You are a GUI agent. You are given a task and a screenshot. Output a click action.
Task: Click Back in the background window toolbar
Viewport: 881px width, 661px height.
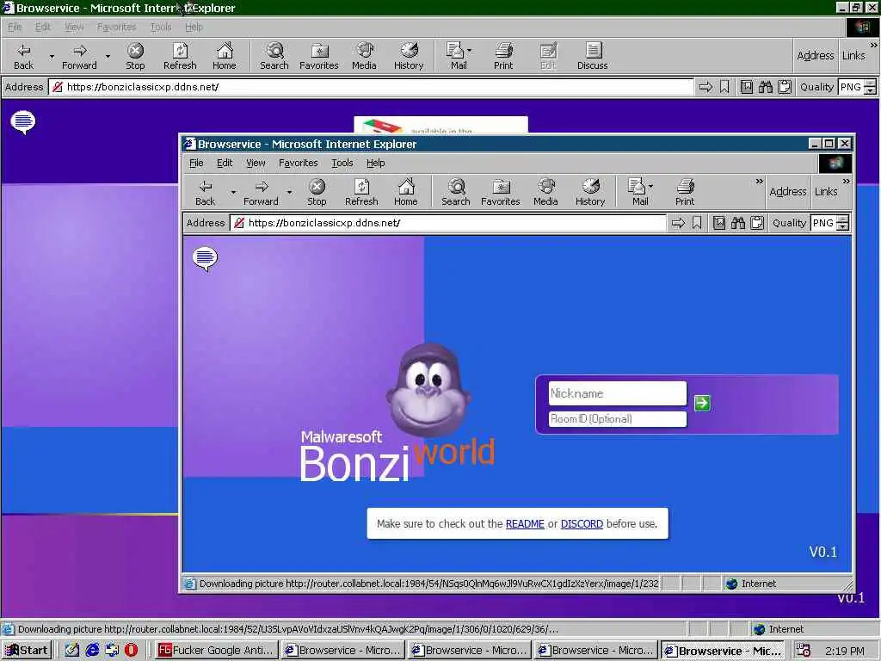pos(23,56)
